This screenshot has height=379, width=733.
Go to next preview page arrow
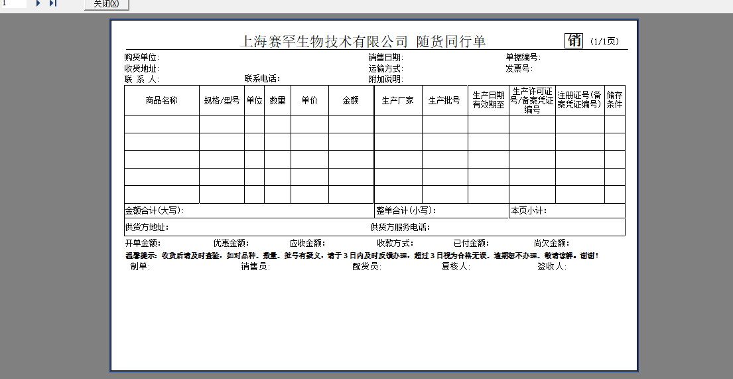tap(38, 3)
